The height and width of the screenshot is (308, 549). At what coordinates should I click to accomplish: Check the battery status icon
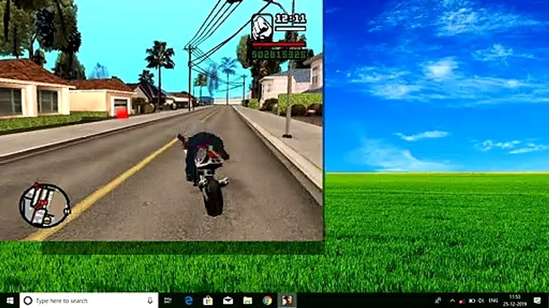[472, 300]
